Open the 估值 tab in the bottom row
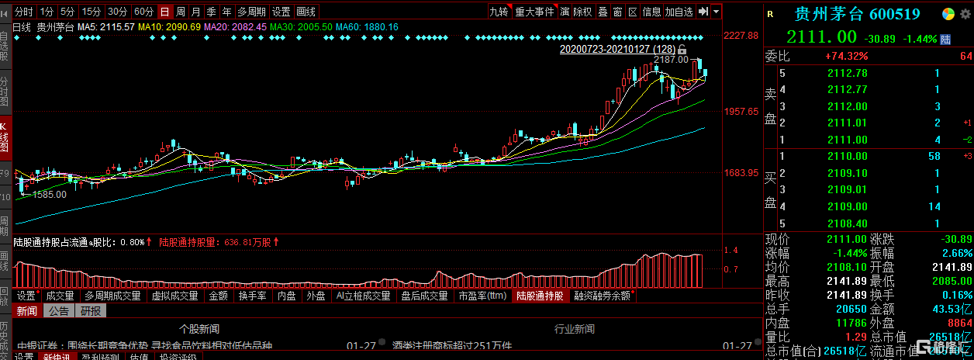 click(x=140, y=356)
